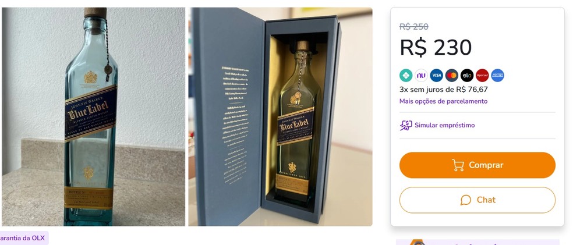Viewport: 573px width, 245px height.
Task: Click the 3x sem juros installment text
Action: pyautogui.click(x=443, y=90)
